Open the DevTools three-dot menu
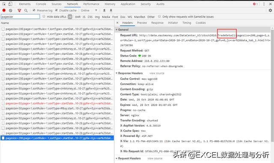274x163 pixels. pyautogui.click(x=264, y=4)
